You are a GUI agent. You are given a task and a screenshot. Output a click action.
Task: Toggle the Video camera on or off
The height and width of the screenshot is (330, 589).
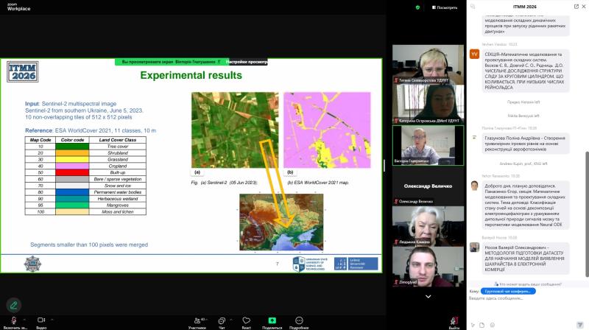click(41, 321)
